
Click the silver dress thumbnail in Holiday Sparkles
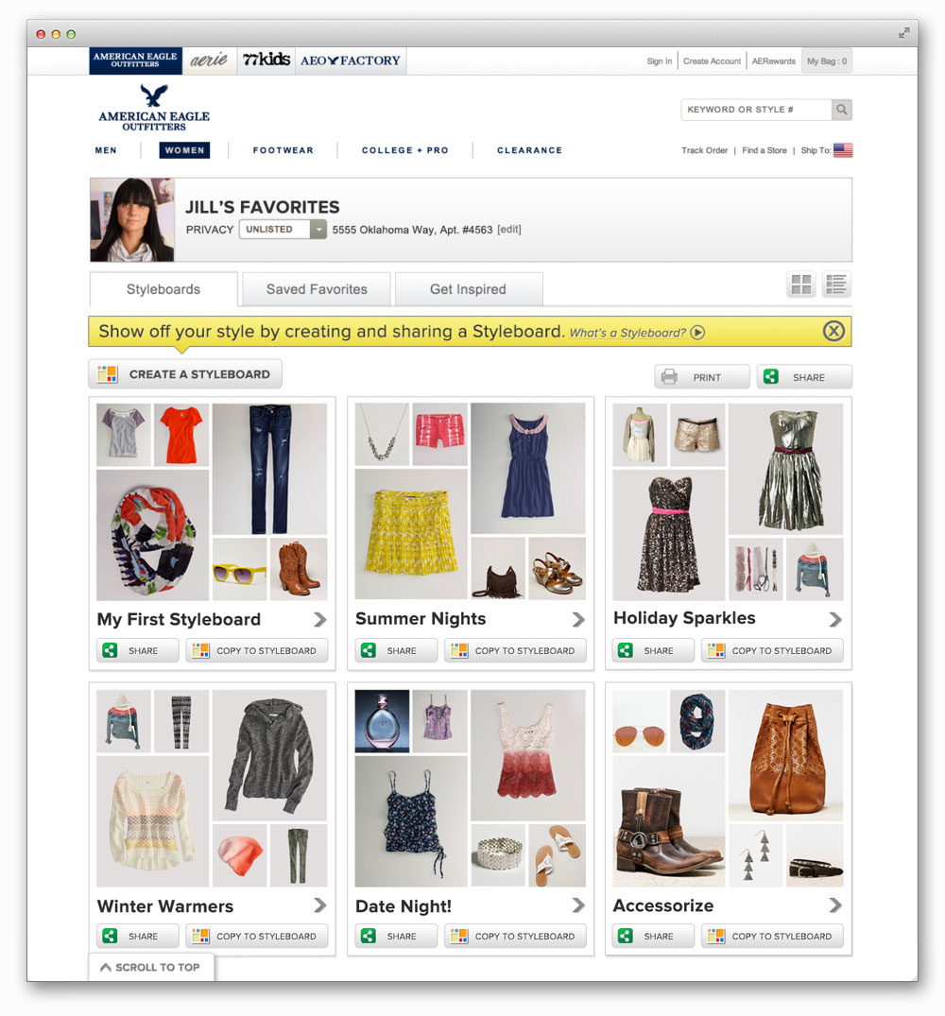coord(785,469)
